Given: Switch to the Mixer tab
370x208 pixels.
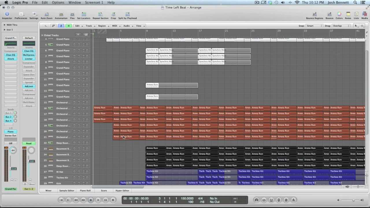Looking at the screenshot, I should 48,191.
